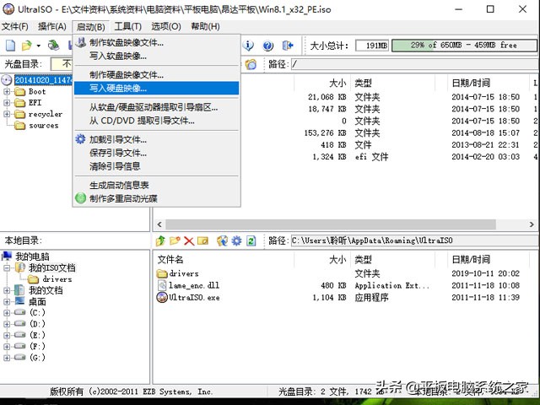Click the local New folder icon

tap(175, 240)
